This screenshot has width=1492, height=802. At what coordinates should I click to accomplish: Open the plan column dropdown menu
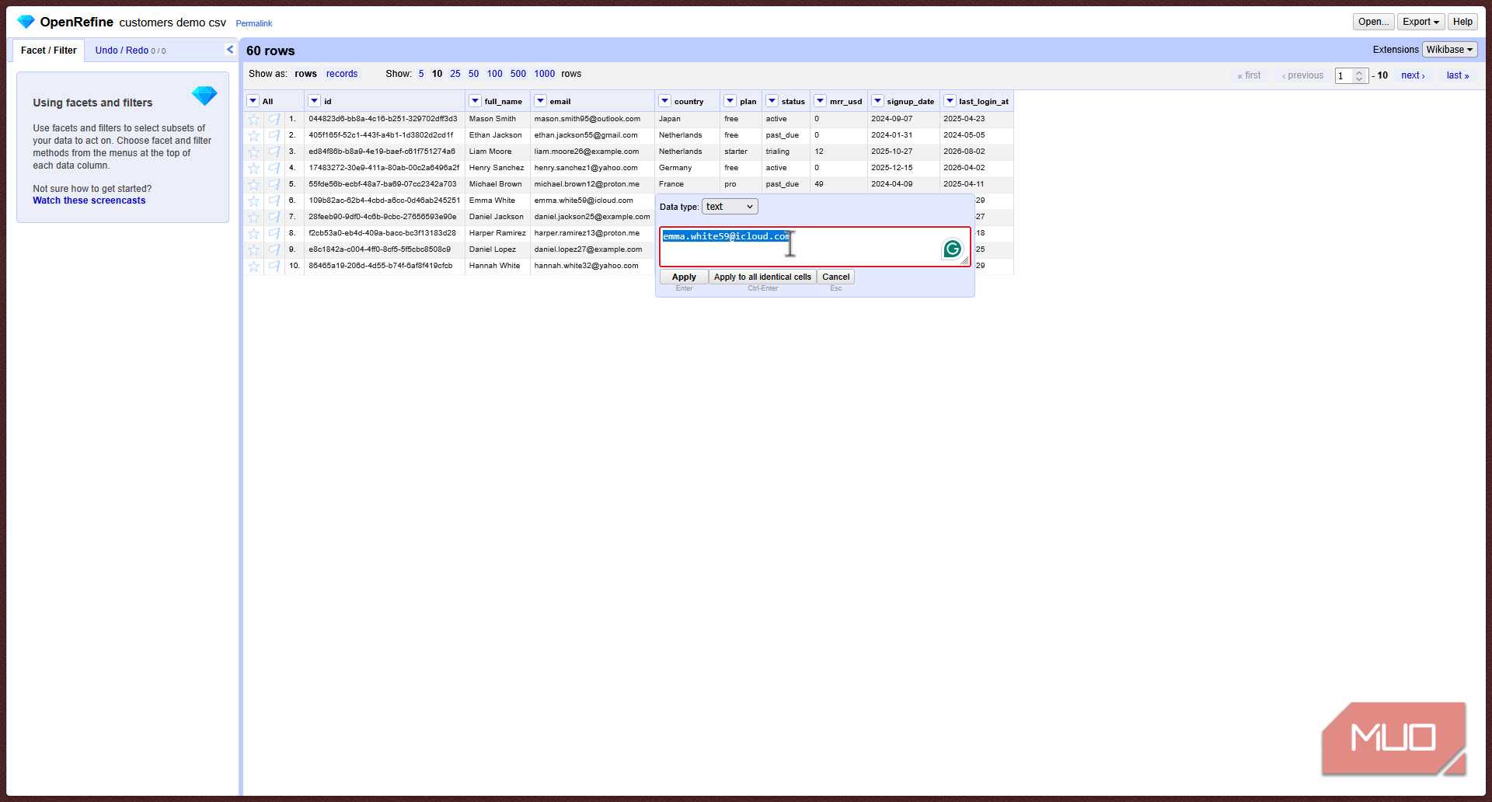pos(730,101)
